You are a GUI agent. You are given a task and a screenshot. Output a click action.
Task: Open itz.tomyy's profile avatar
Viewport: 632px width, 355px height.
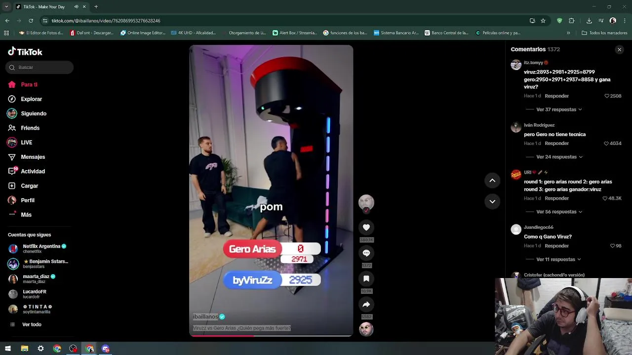516,65
